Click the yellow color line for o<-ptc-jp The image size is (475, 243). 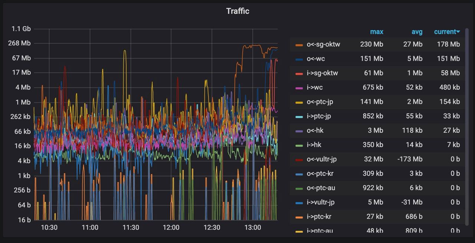[x=299, y=102]
